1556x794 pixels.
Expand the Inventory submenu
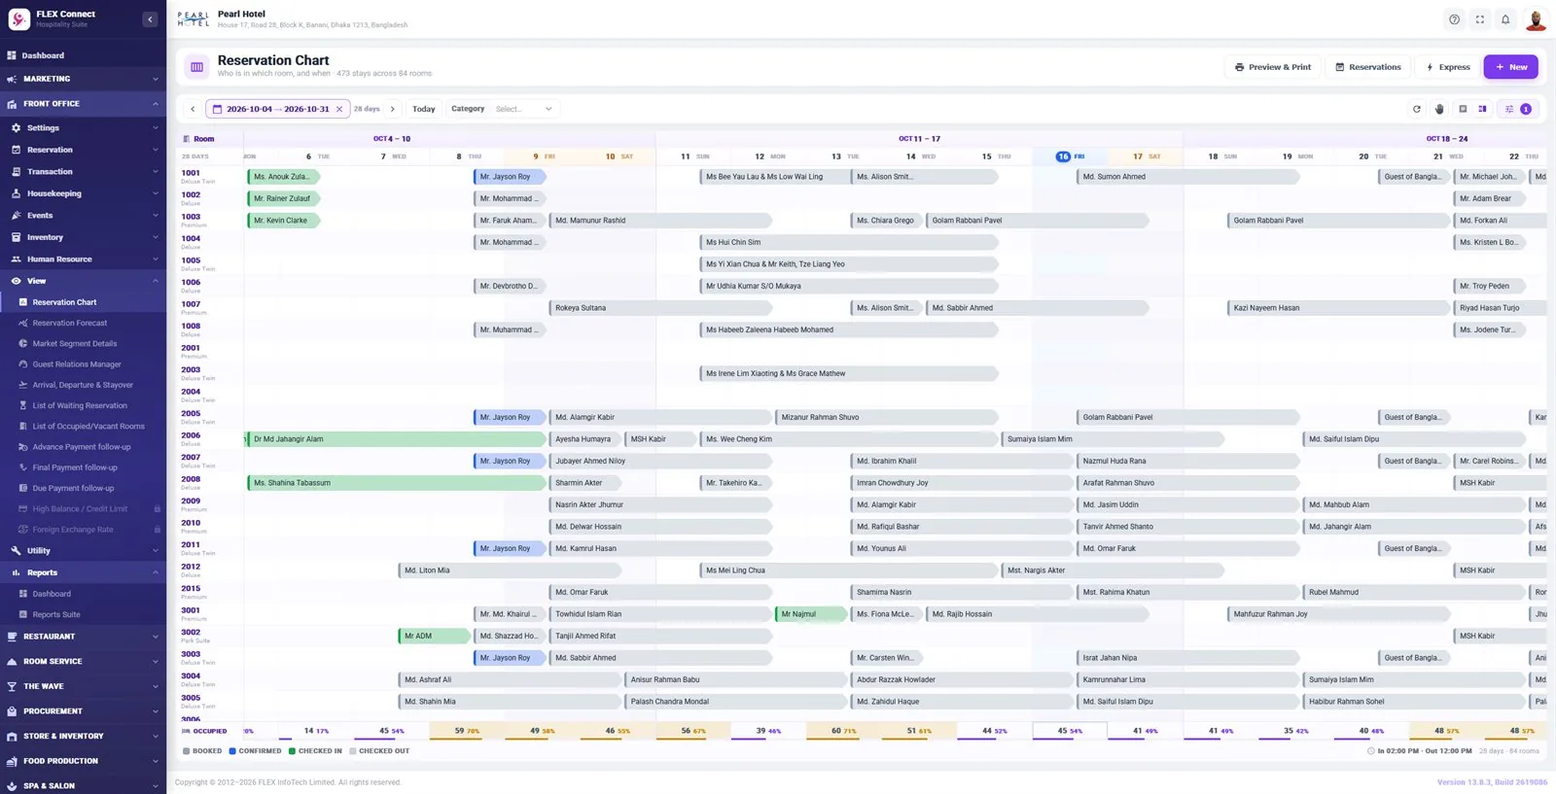[83, 237]
